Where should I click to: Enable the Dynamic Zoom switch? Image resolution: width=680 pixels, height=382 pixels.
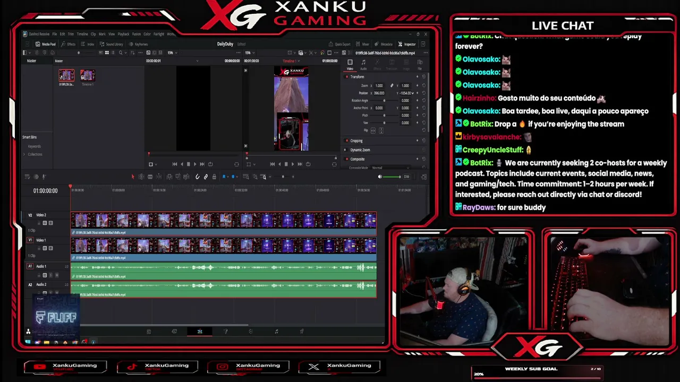[x=347, y=150]
